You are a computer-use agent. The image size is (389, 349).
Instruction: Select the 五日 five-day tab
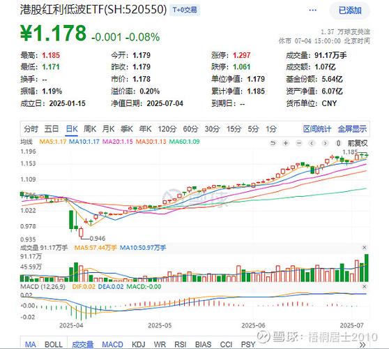tap(52, 129)
